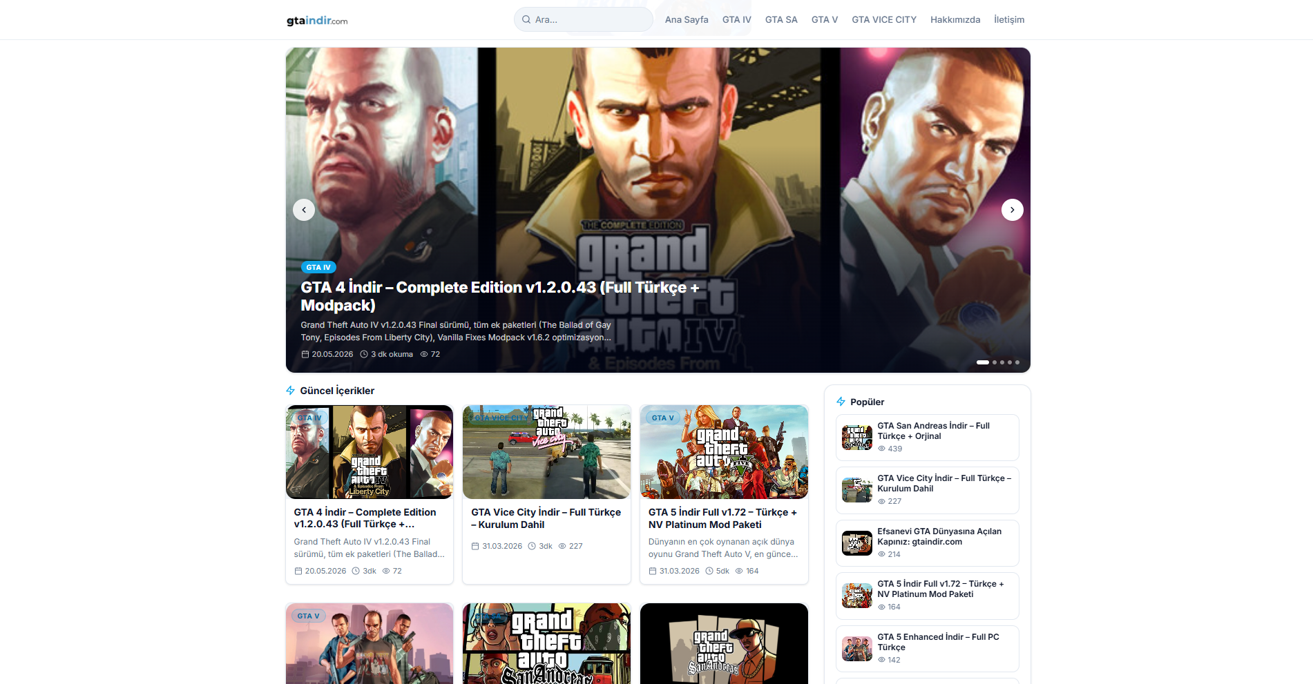1313x684 pixels.
Task: Click eye icon showing 142 in Popüler
Action: click(881, 660)
